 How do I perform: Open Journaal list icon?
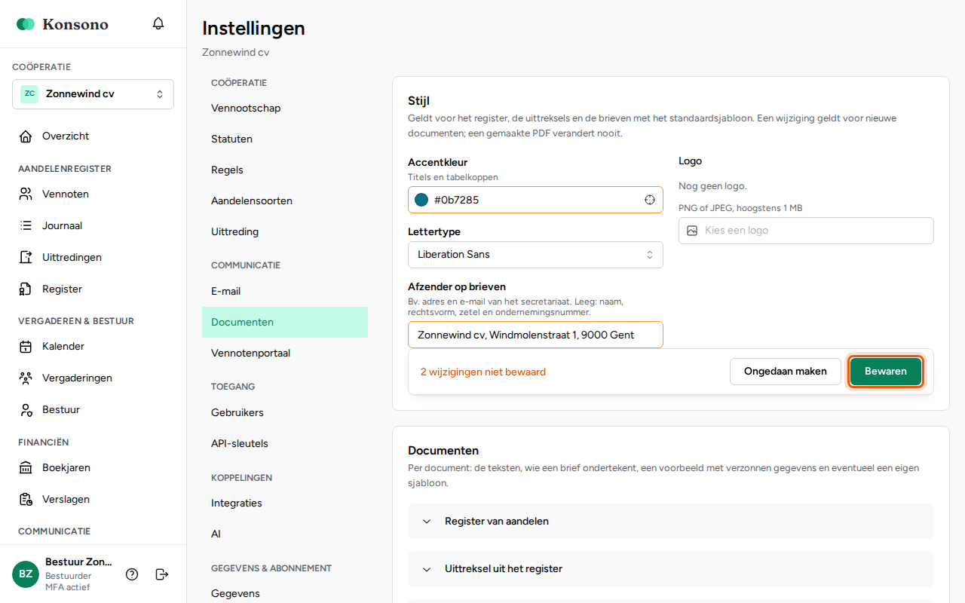click(x=26, y=225)
